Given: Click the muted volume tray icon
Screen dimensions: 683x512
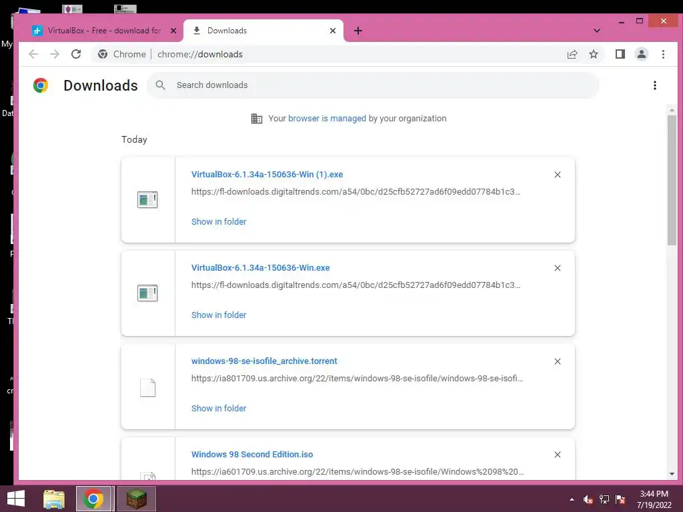Looking at the screenshot, I should pos(588,499).
